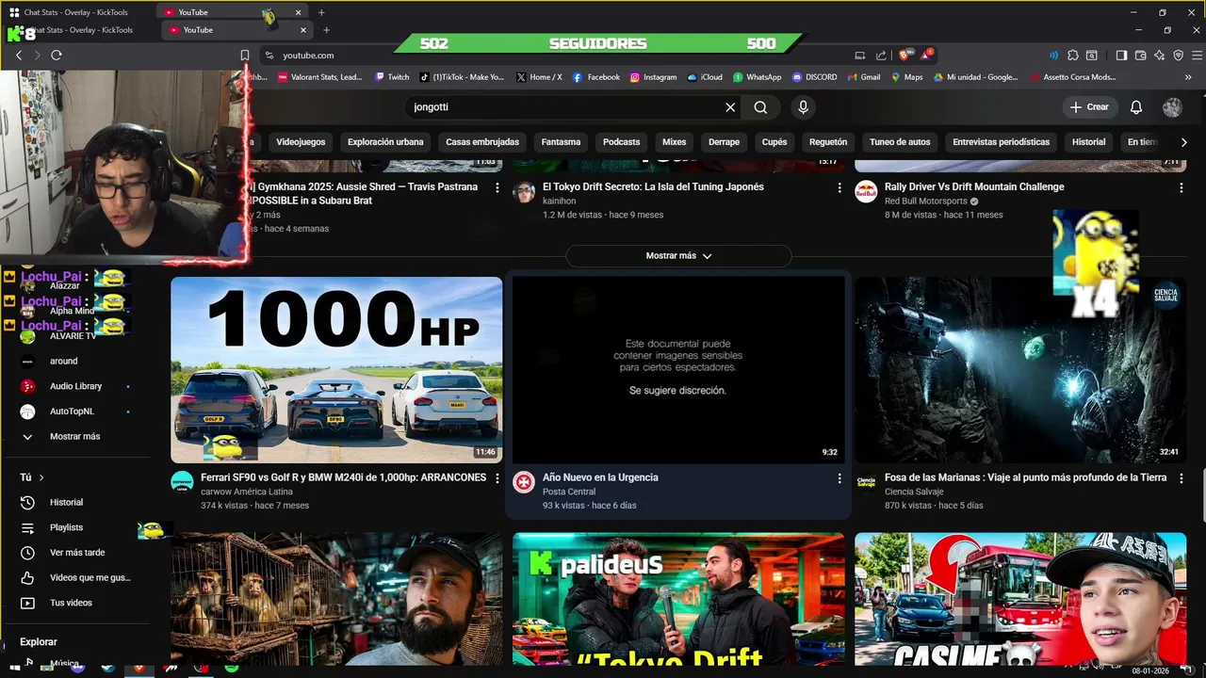Viewport: 1206px width, 678px height.
Task: Open the Audio Library subscription
Action: click(75, 386)
